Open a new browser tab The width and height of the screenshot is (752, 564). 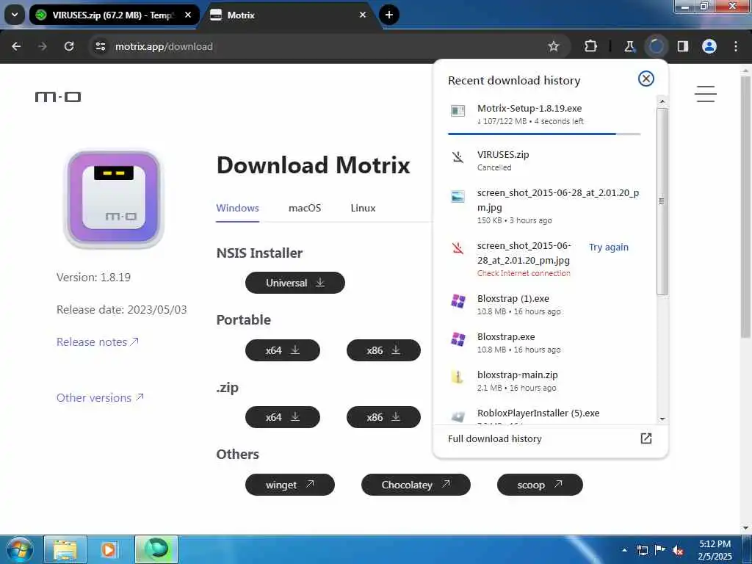(389, 15)
